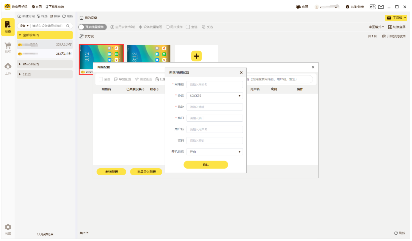The image size is (412, 241).
Task: Check the 全选 select-all checkbox in toolbar
Action: pos(188,26)
